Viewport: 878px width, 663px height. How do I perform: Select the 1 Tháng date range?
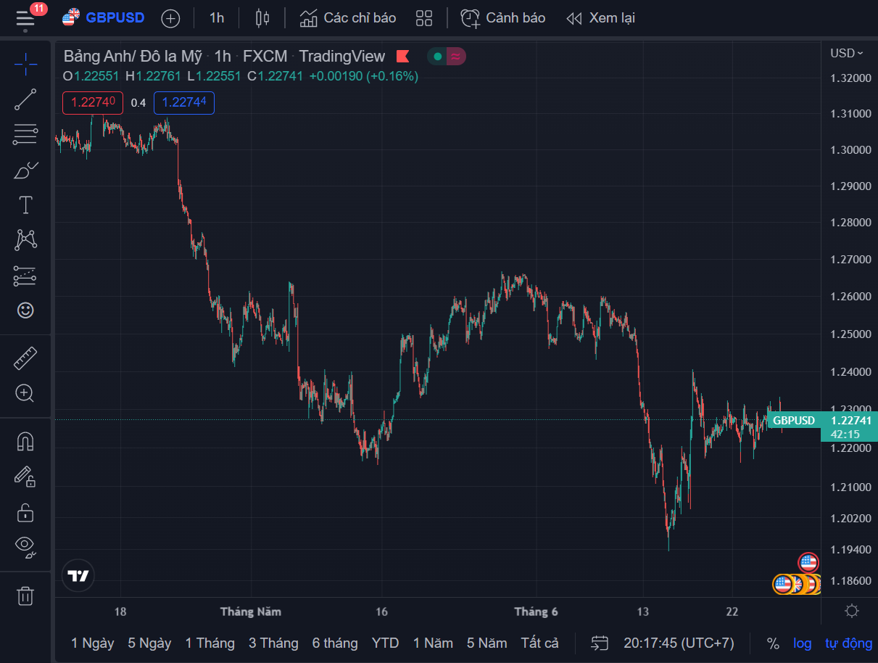(210, 643)
